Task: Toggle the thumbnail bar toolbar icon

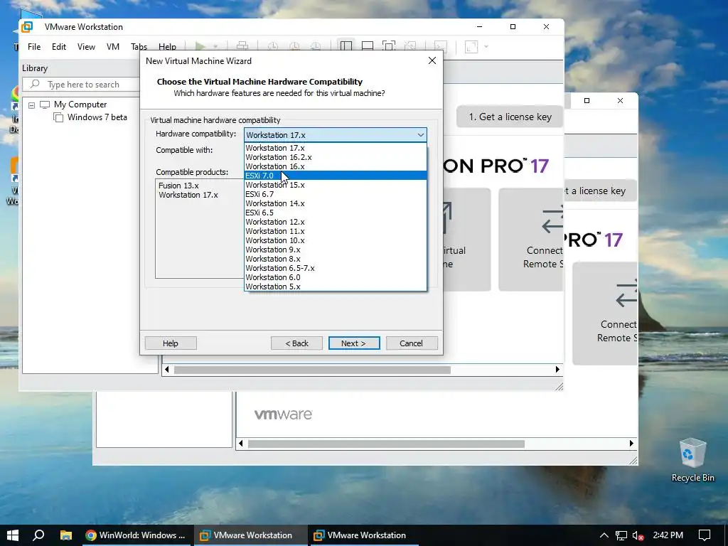Action: 368,46
